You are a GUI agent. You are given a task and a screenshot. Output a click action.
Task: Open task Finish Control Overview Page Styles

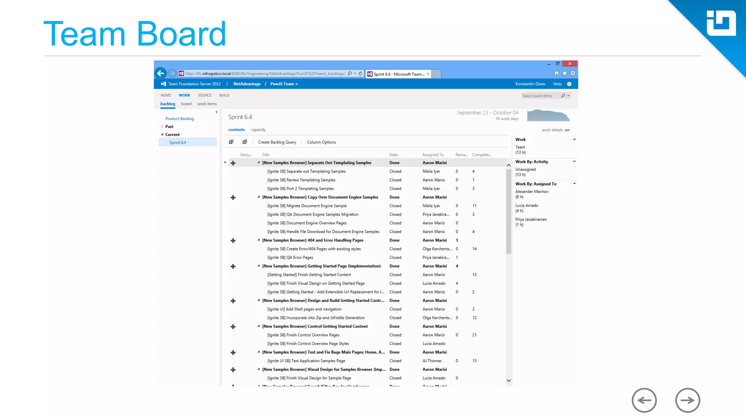click(308, 344)
